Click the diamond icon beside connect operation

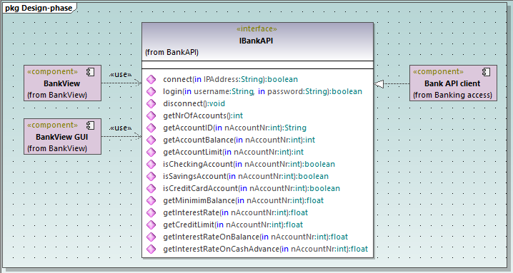[x=151, y=79]
